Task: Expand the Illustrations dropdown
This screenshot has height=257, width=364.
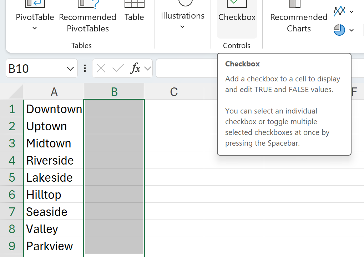Action: click(x=182, y=27)
